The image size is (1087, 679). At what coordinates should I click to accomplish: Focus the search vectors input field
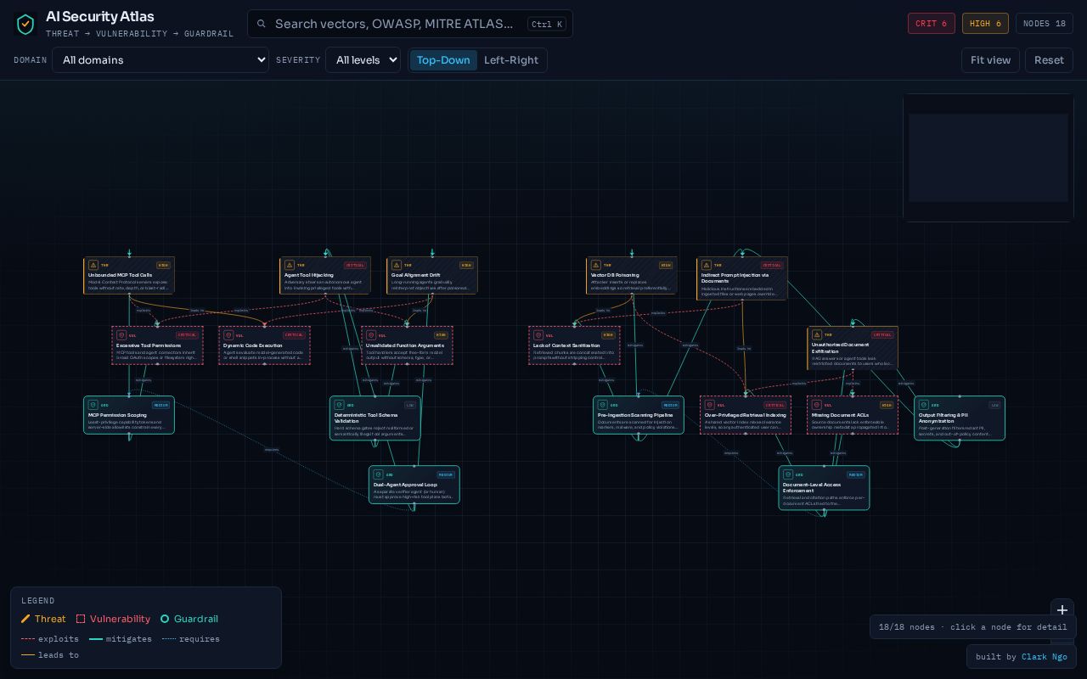(x=394, y=24)
